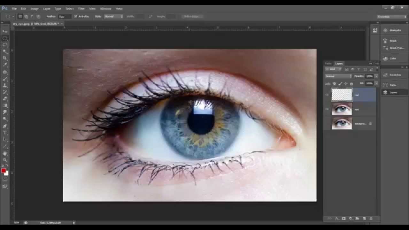The width and height of the screenshot is (409, 230).
Task: Open the Navigator panel icon
Action: [x=385, y=30]
